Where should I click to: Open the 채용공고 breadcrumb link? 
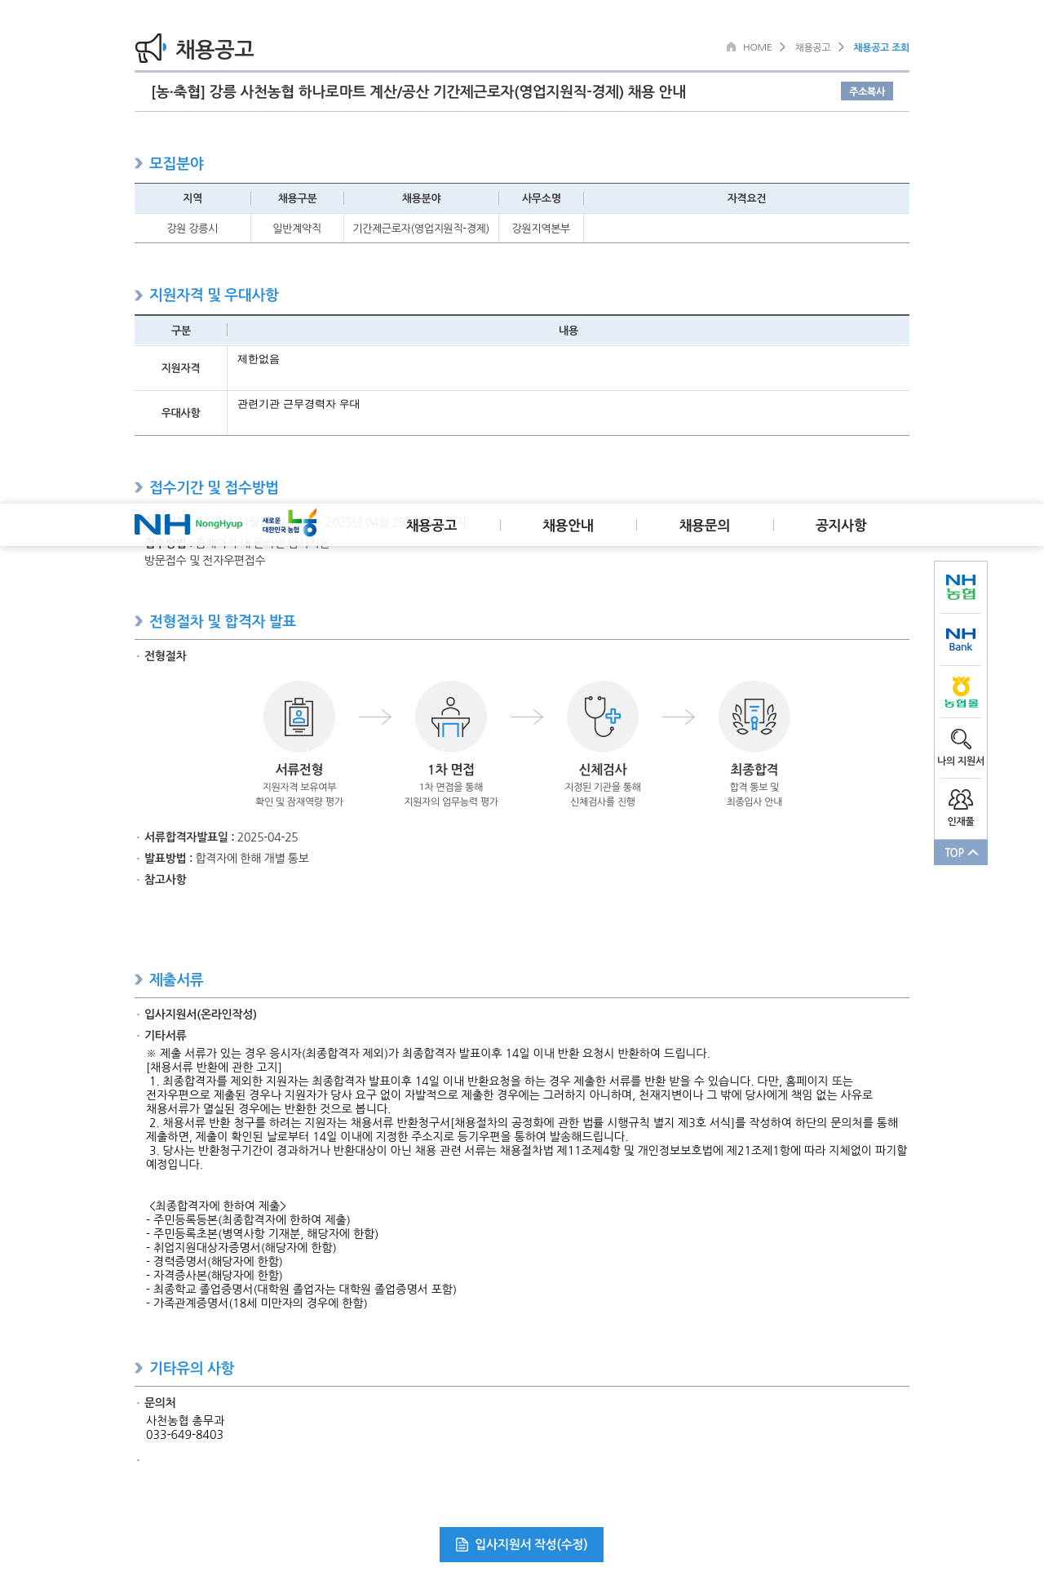[x=812, y=47]
